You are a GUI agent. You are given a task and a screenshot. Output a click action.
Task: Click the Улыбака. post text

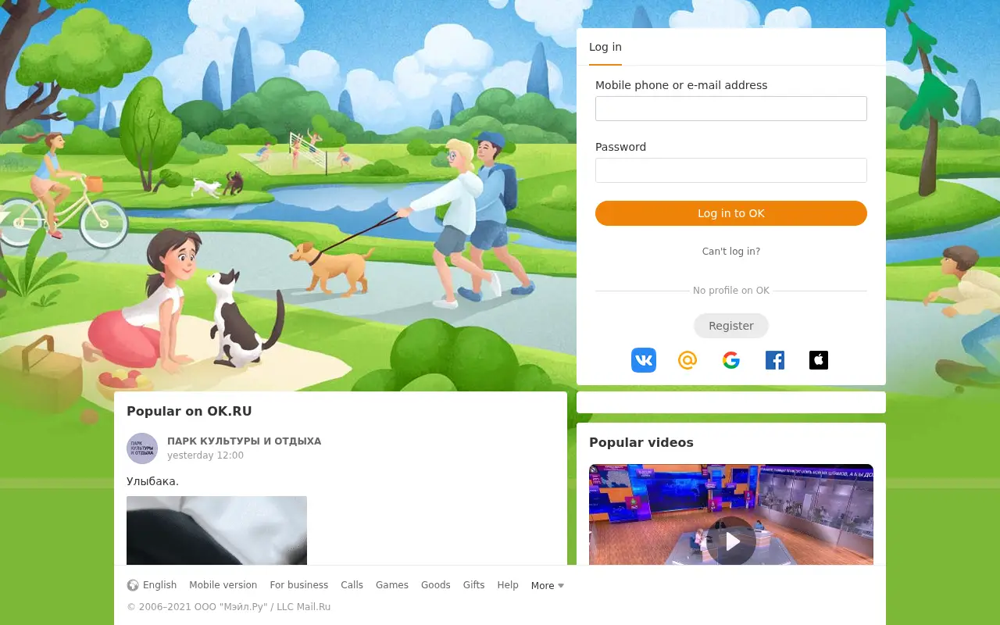click(x=152, y=481)
